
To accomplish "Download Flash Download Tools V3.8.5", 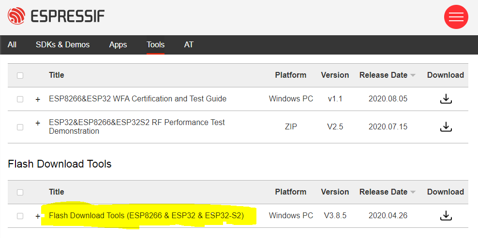I will 446,216.
